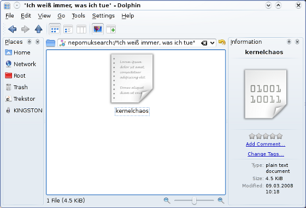Open the File menu
Screen dimensions: 306x208
point(10,16)
